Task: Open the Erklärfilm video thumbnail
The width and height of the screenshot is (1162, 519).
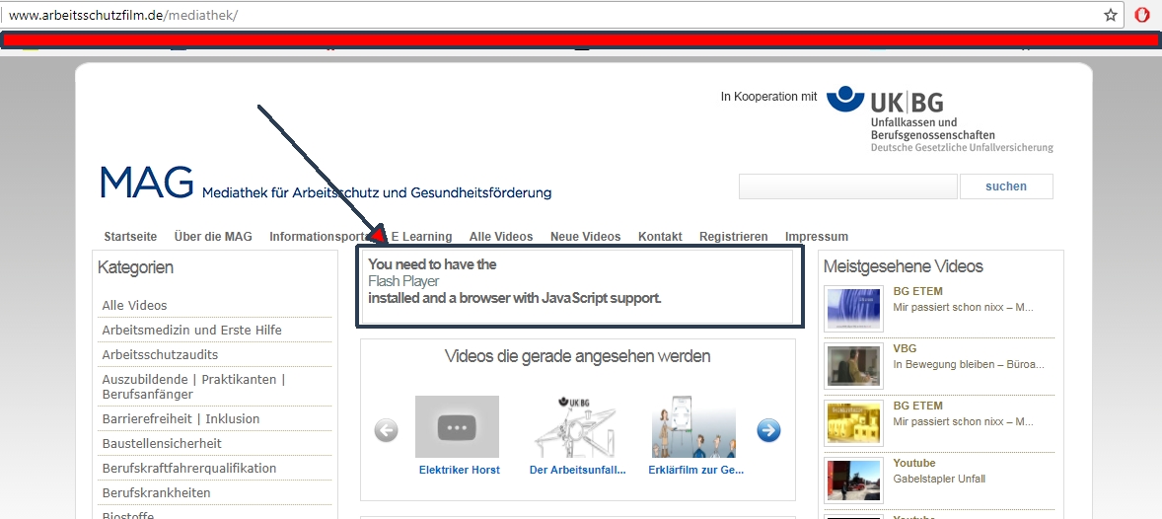Action: [693, 426]
